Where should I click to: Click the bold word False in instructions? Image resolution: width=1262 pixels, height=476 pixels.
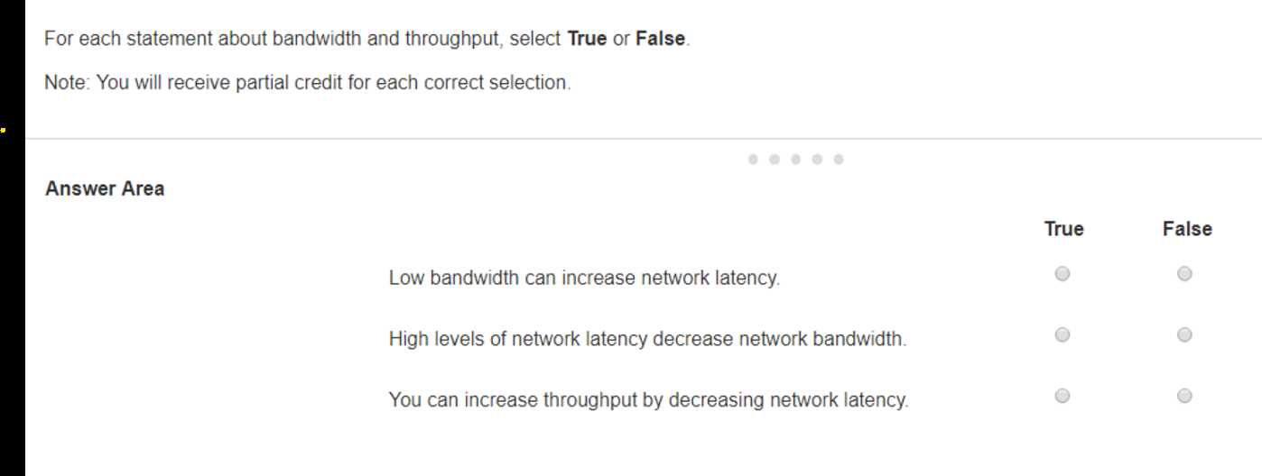[662, 41]
